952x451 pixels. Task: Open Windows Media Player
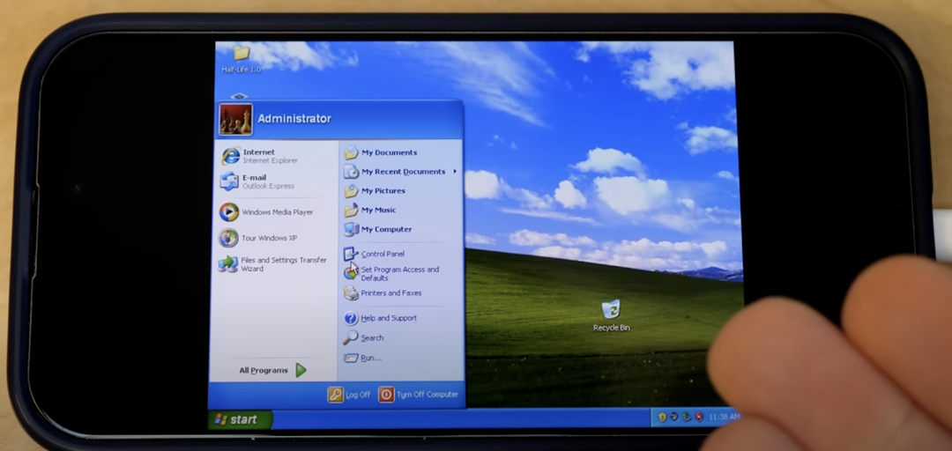(x=266, y=211)
